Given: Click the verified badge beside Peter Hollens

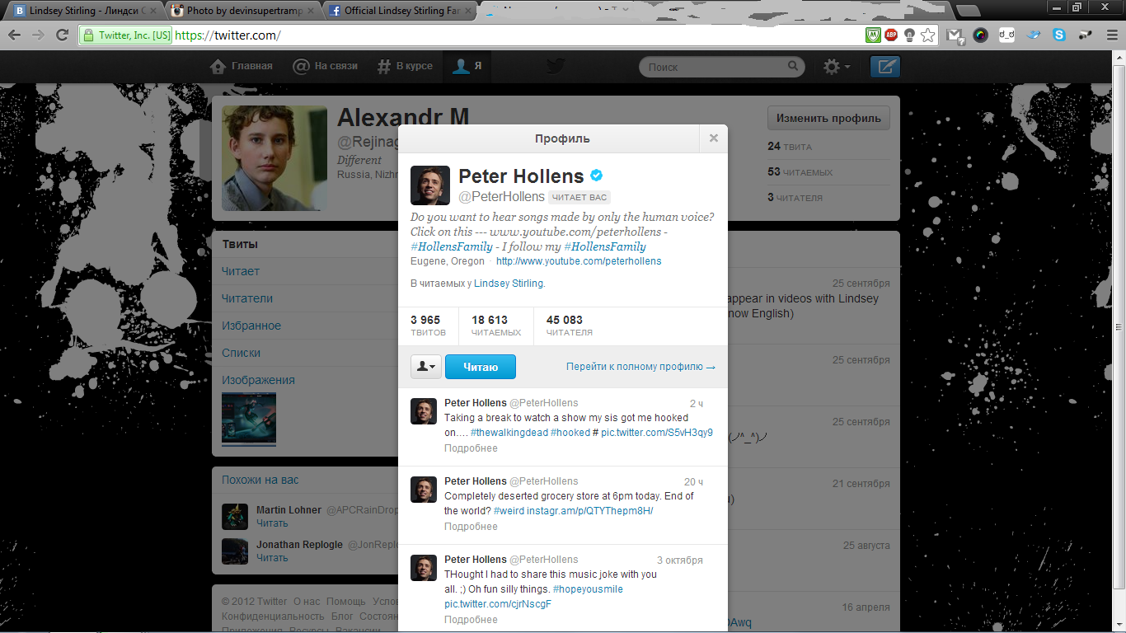Looking at the screenshot, I should click(597, 176).
